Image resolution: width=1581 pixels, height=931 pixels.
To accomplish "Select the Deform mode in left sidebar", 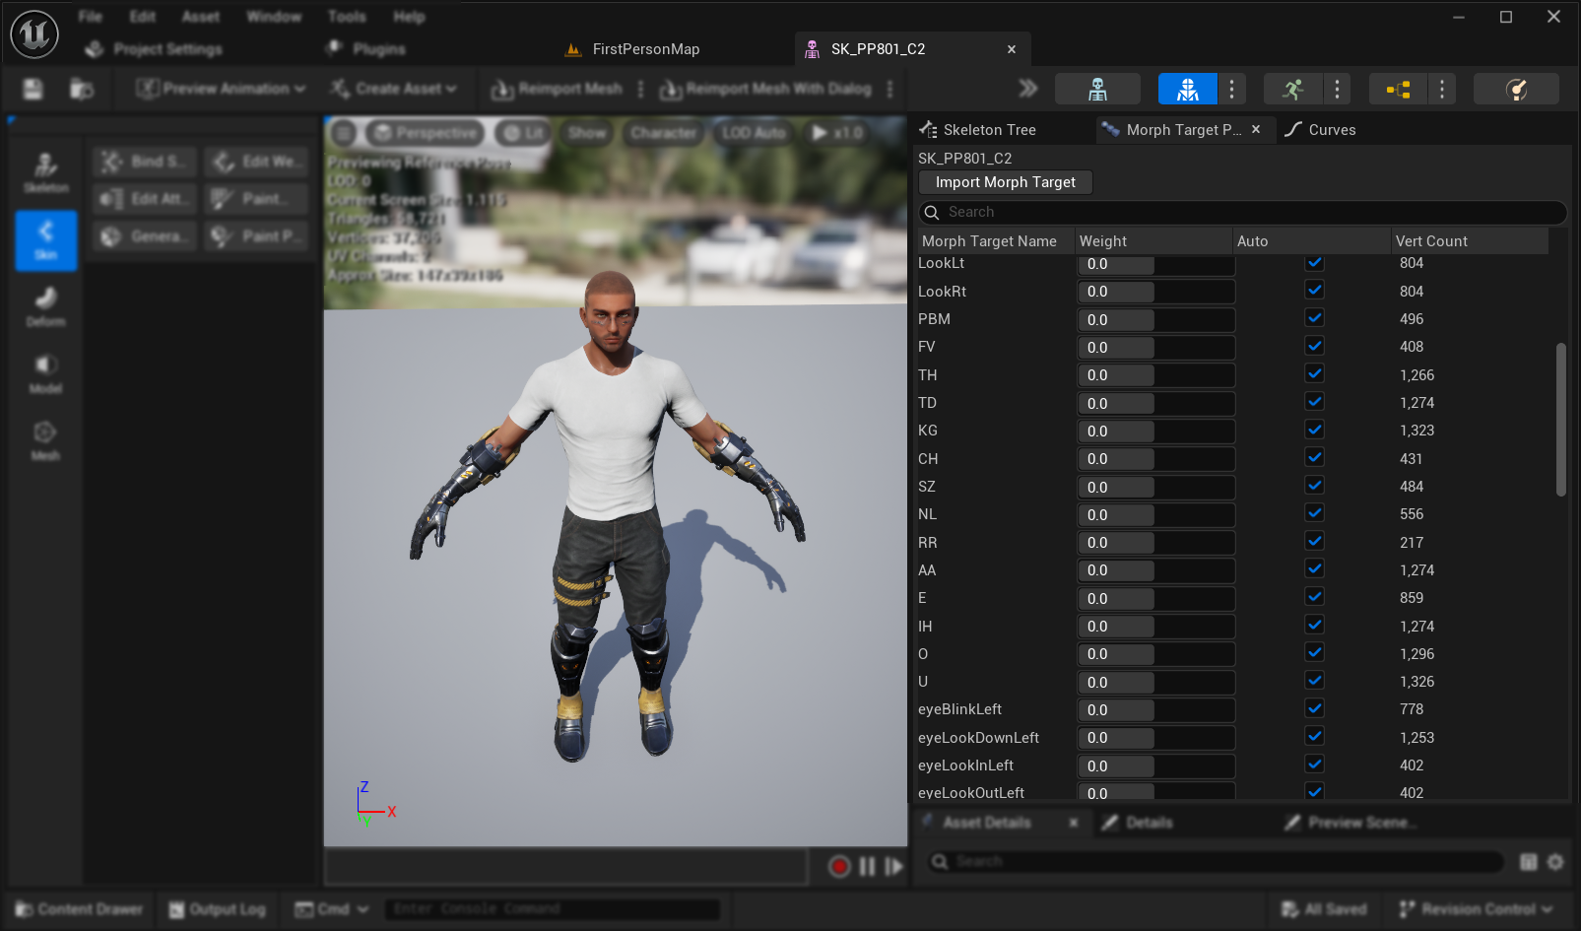I will point(44,303).
